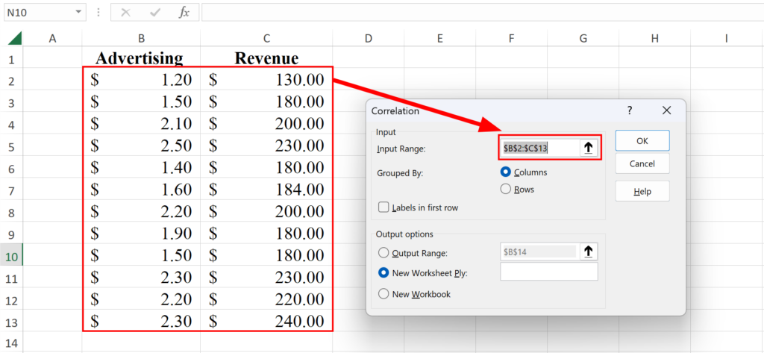Screen dimensions: 764x353
Task: Click the formula bar Enter checkmark icon
Action: coord(155,13)
